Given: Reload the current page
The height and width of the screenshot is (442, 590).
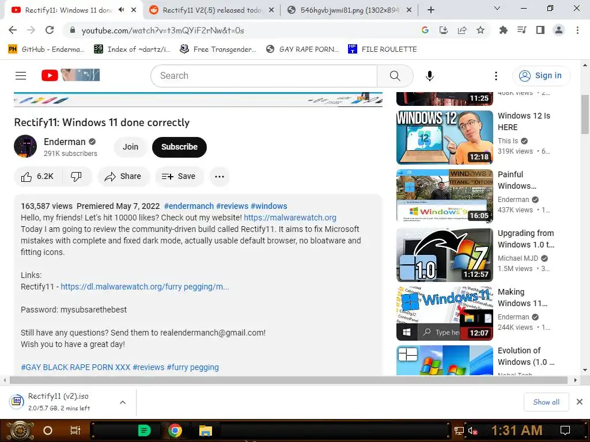Looking at the screenshot, I should pyautogui.click(x=50, y=30).
